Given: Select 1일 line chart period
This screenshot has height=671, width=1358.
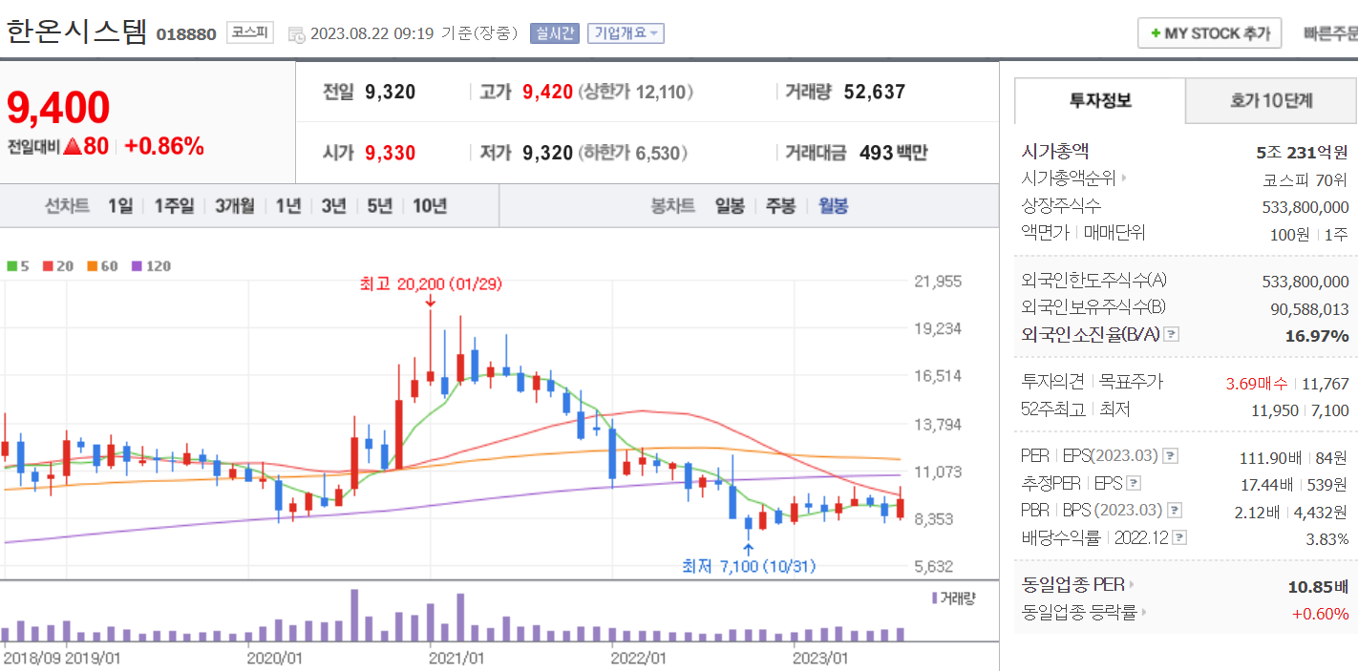Looking at the screenshot, I should click(x=120, y=206).
